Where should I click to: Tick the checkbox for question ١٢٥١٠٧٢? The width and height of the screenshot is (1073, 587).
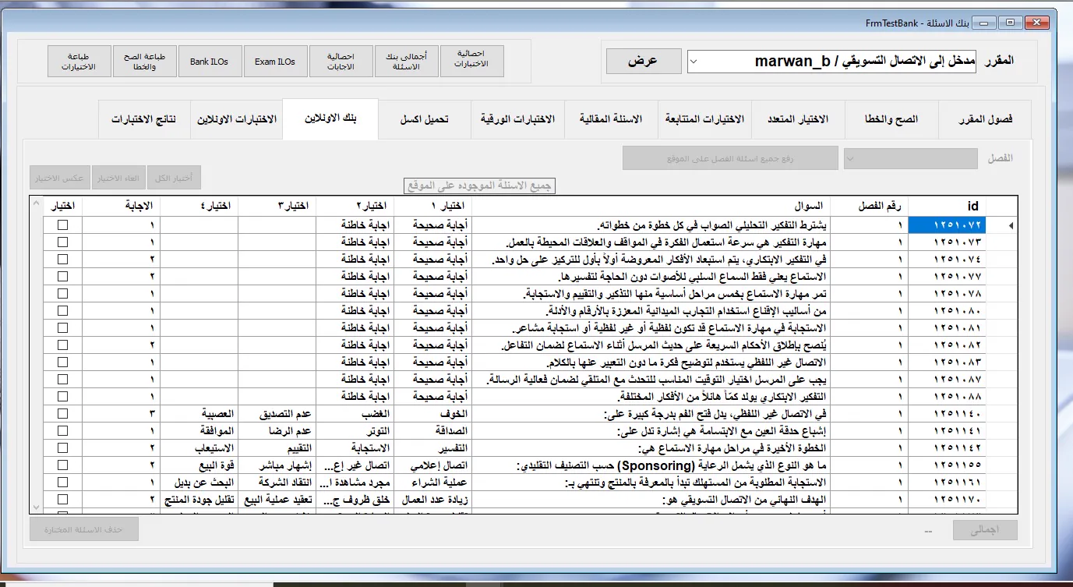(x=63, y=225)
